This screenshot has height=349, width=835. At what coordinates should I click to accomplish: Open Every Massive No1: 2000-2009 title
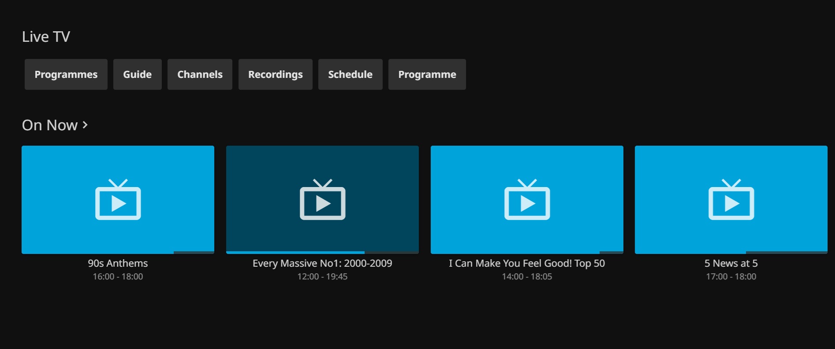tap(322, 263)
